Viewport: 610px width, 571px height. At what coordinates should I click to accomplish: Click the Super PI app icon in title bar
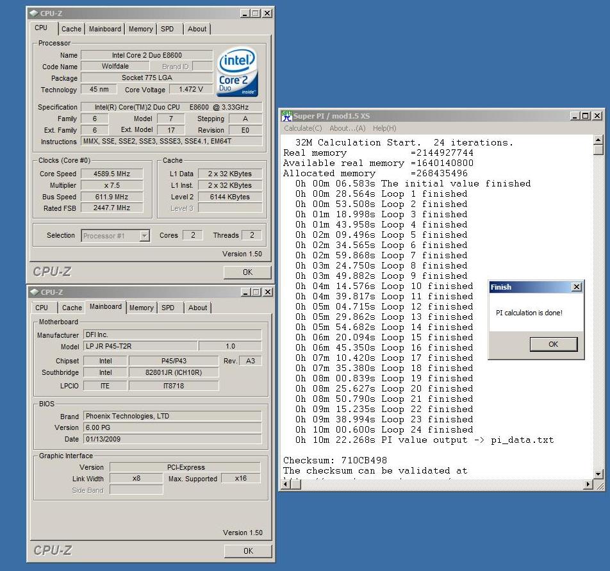286,116
